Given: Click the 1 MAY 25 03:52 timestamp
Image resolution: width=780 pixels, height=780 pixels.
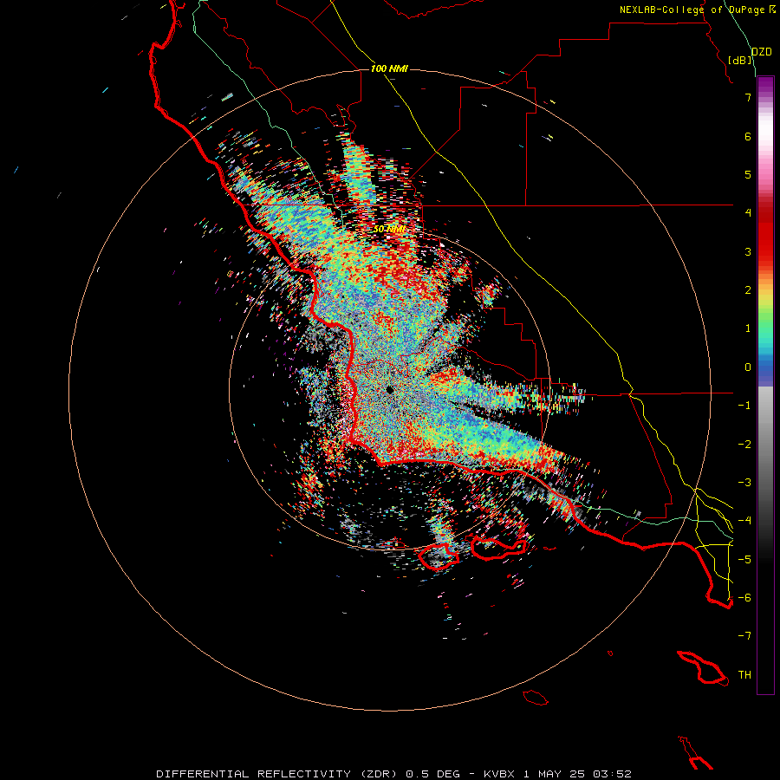Looking at the screenshot, I should [x=577, y=774].
